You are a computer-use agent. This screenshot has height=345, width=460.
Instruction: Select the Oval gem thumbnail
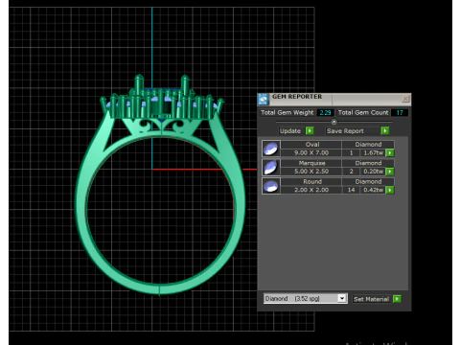click(x=271, y=149)
